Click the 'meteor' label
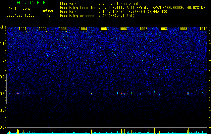 (48, 10)
